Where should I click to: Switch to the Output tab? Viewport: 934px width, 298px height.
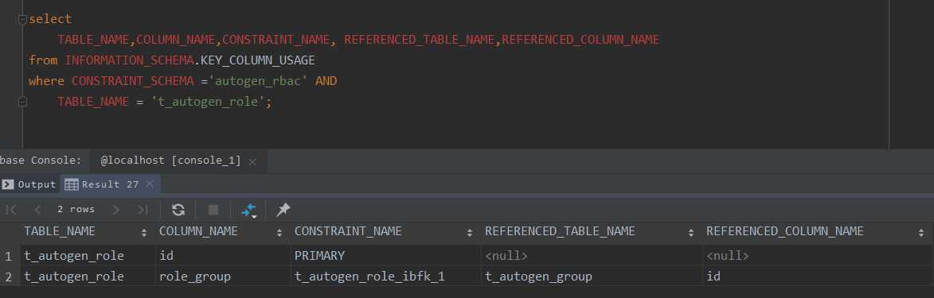(29, 184)
